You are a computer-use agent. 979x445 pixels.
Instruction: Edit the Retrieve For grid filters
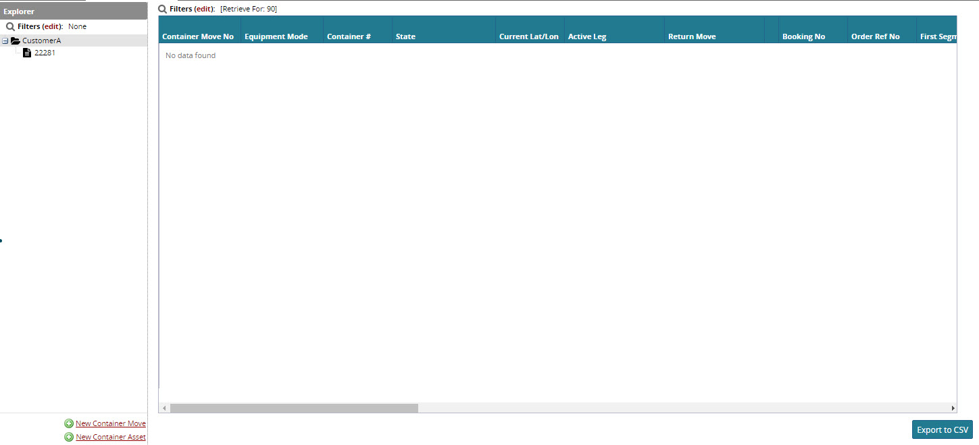point(204,9)
